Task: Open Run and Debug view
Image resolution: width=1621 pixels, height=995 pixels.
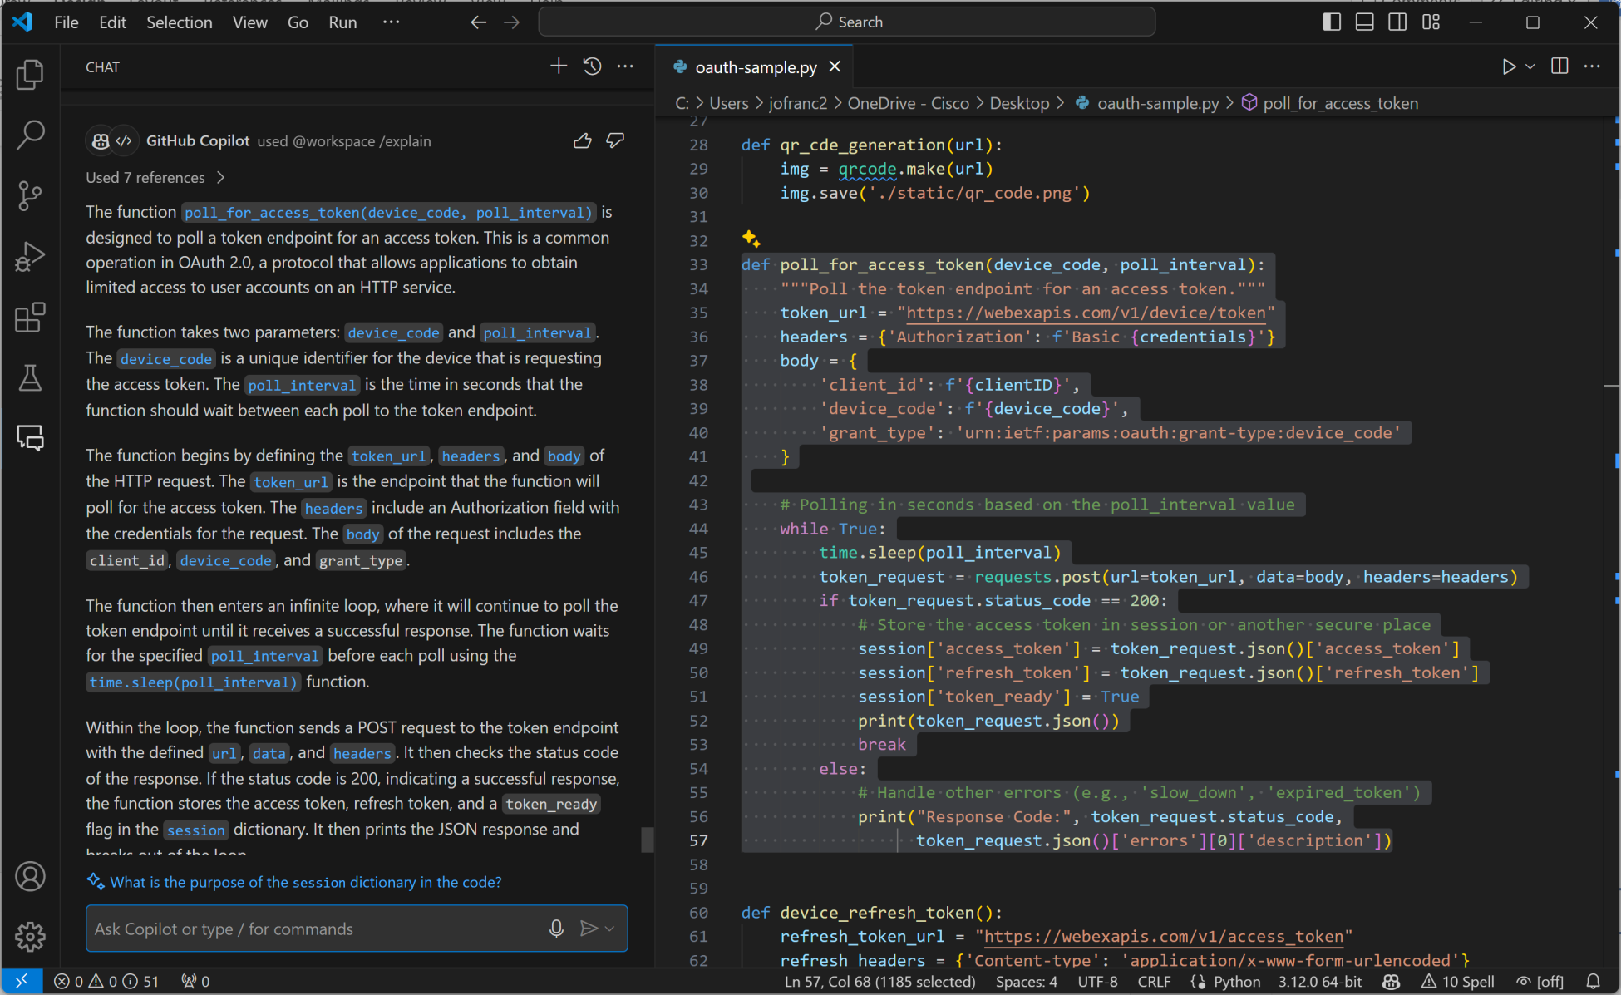Action: click(30, 257)
